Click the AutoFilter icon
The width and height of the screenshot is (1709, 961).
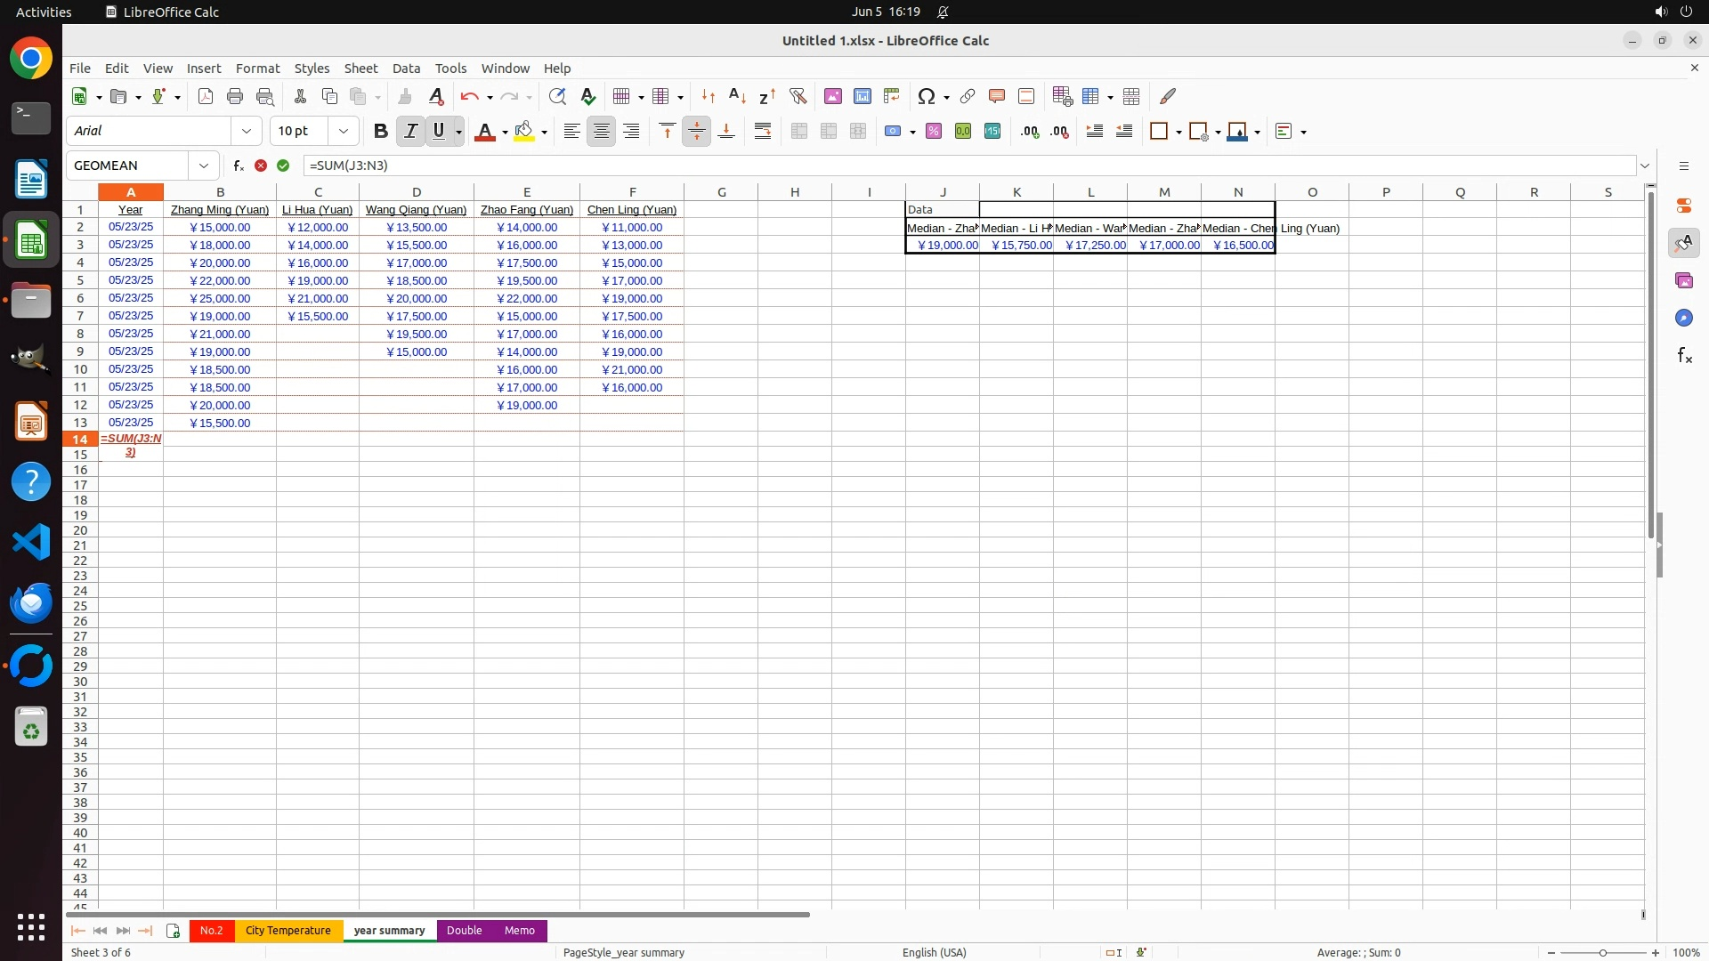point(798,96)
